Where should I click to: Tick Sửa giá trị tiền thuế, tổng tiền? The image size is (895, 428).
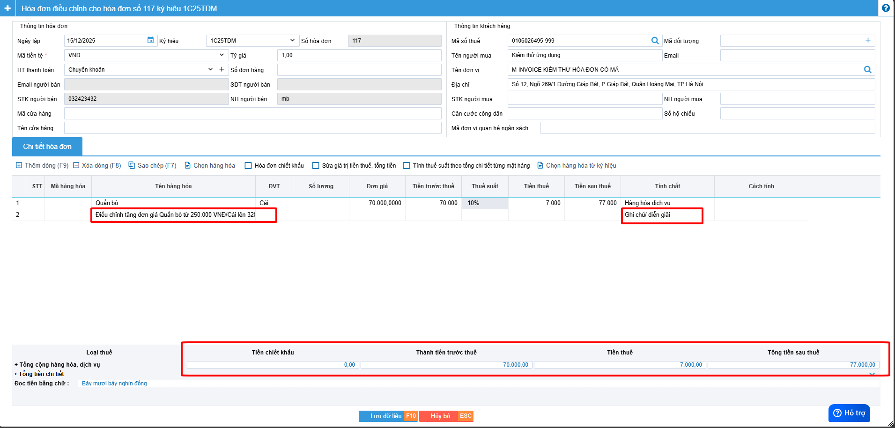tap(316, 166)
